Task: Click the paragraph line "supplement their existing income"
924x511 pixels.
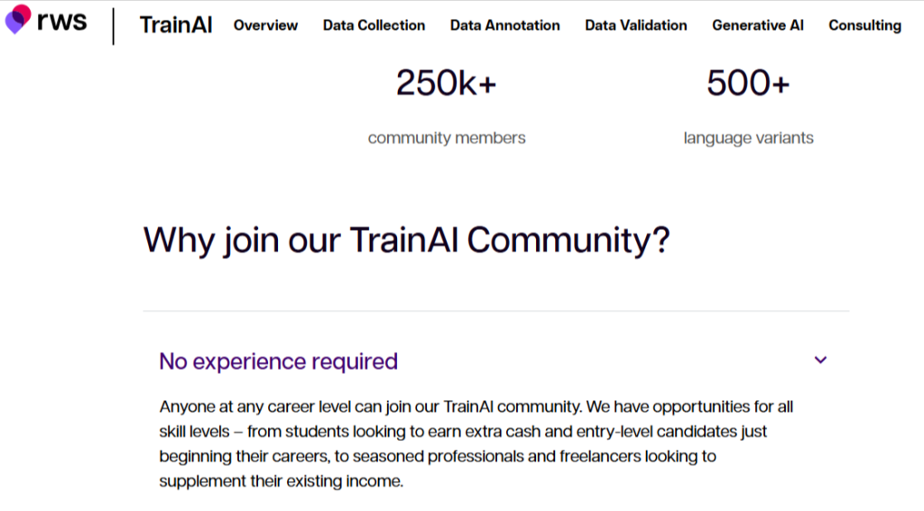Action: tap(281, 481)
